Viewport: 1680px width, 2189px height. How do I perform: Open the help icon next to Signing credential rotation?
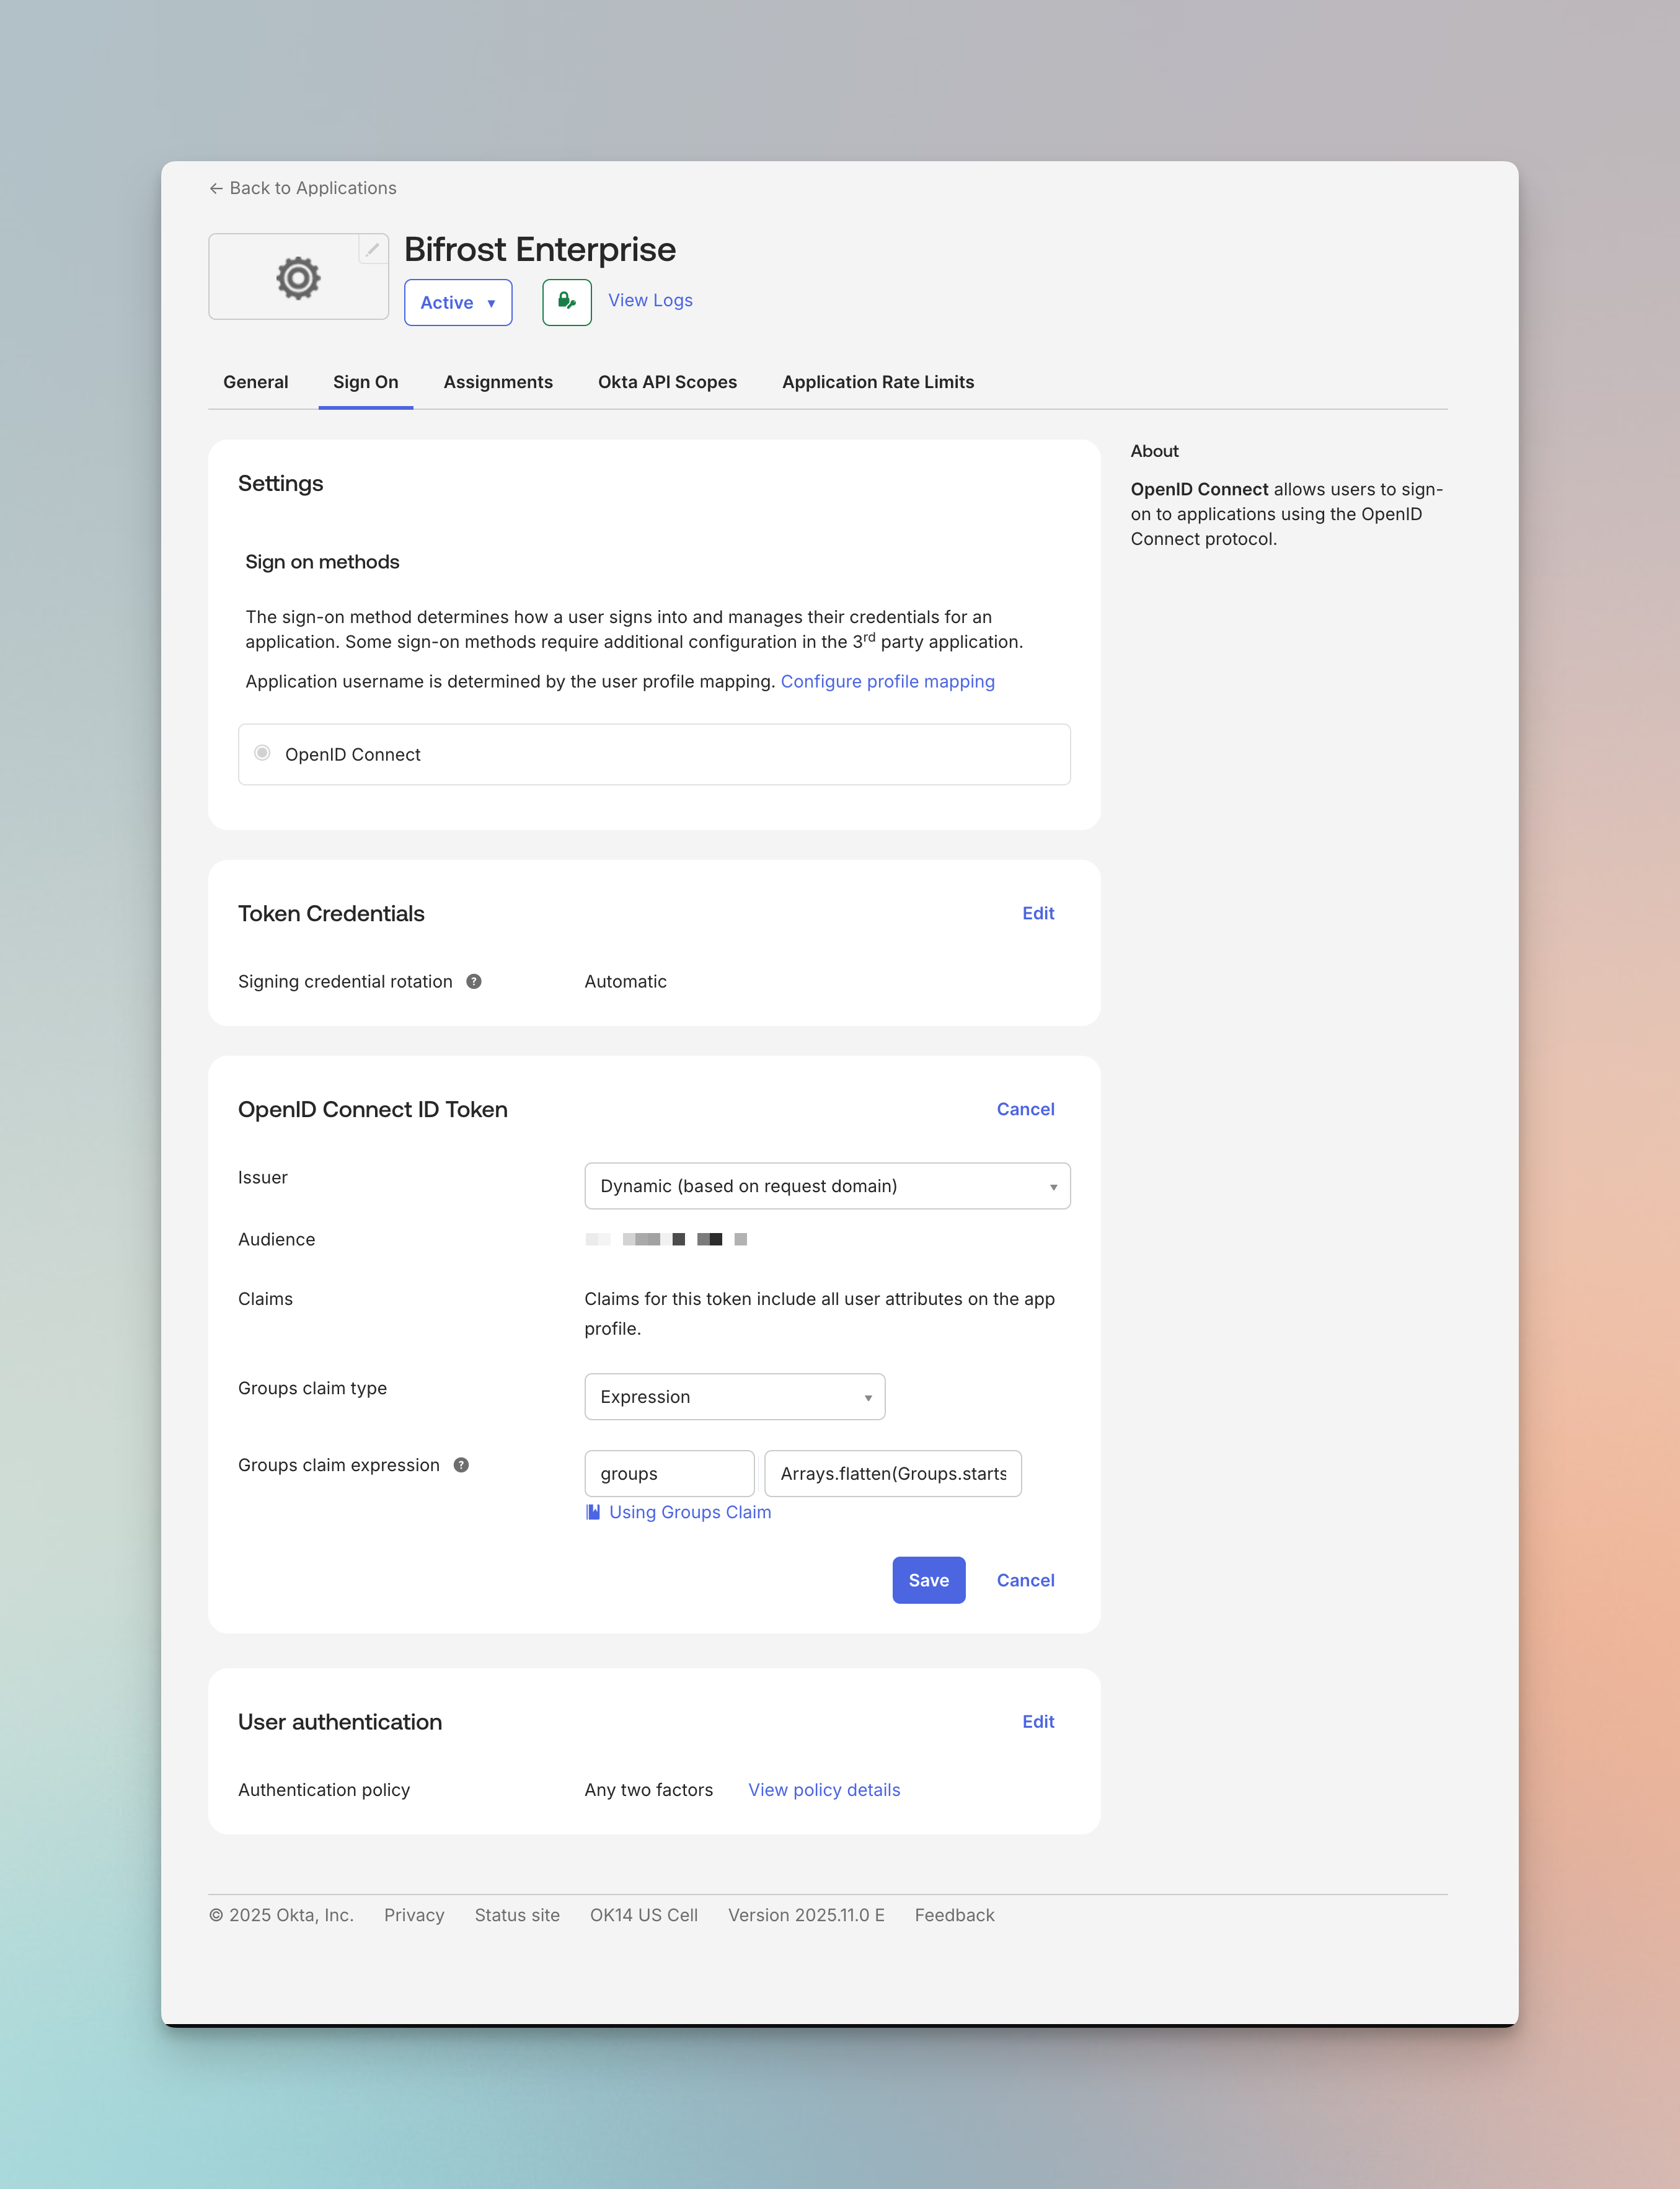[474, 981]
